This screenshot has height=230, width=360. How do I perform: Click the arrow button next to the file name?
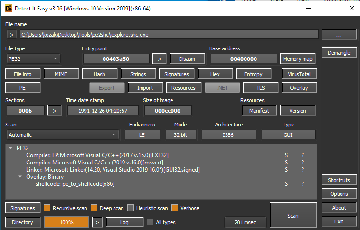click(12, 34)
